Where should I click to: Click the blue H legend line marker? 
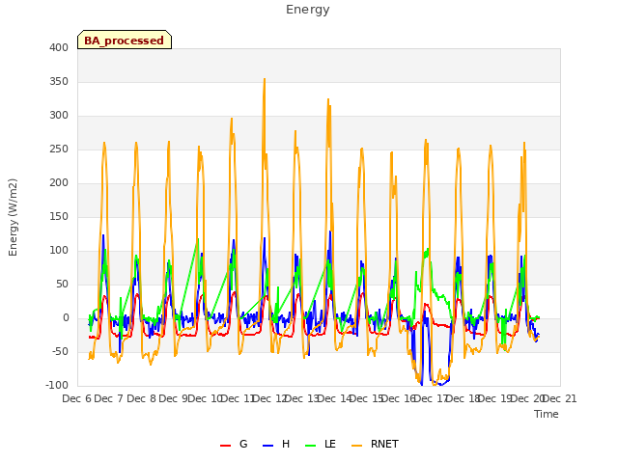click(x=267, y=446)
